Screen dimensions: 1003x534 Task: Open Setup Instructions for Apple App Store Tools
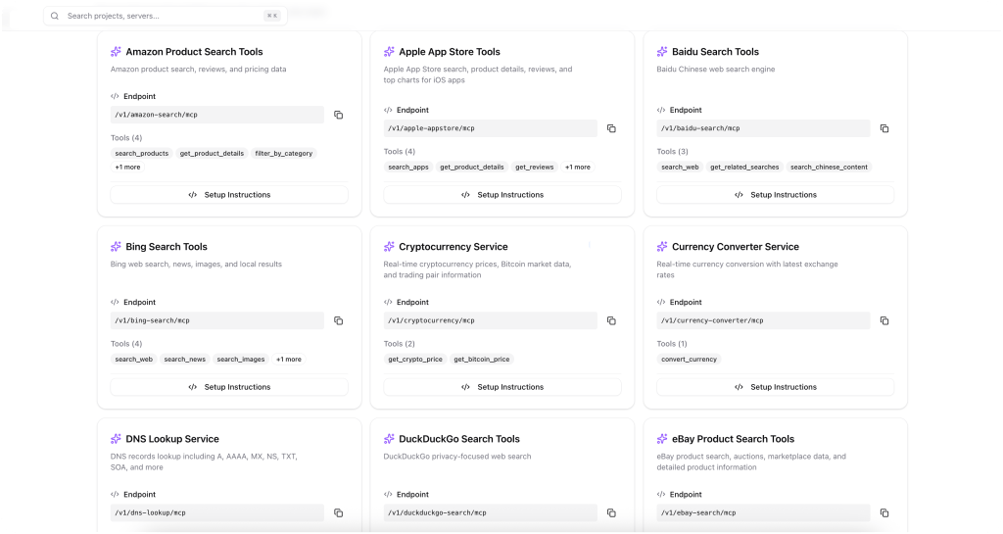[502, 195]
